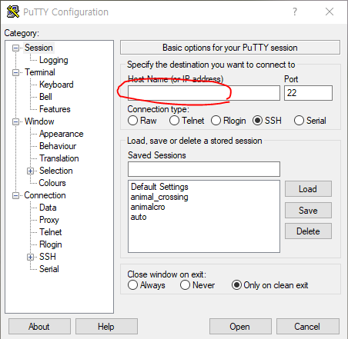Open the Terminal category
This screenshot has width=348, height=339.
click(40, 72)
